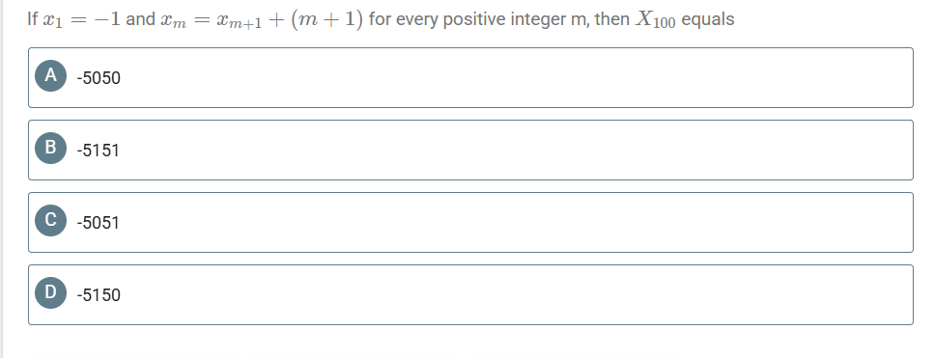
Task: Choose the answer text -5151
Action: click(99, 151)
